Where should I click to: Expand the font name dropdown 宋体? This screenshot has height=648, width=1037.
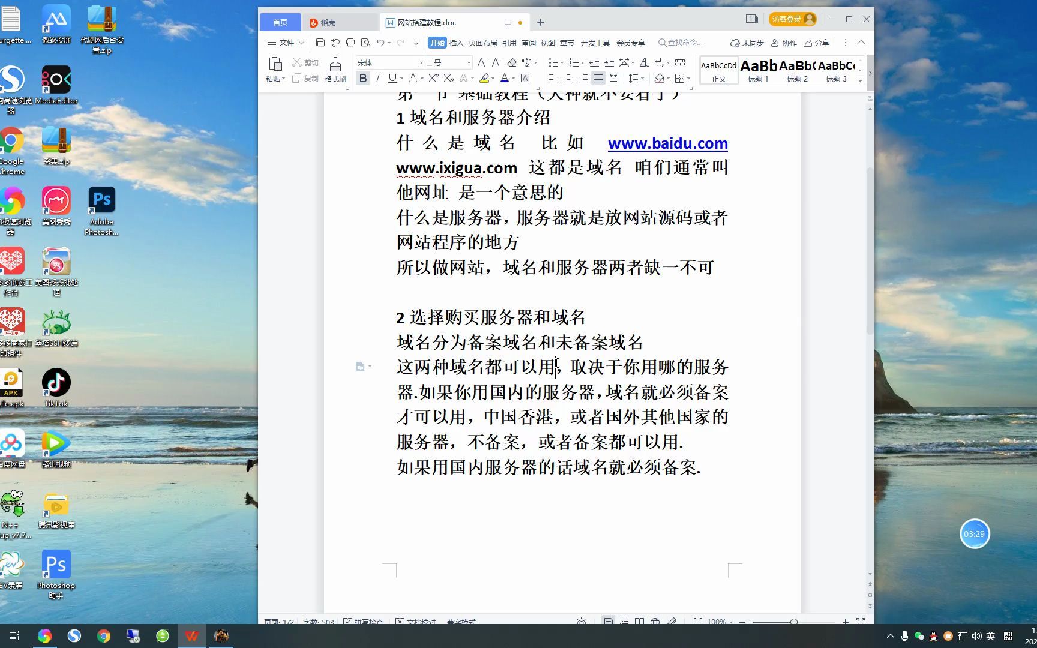pyautogui.click(x=421, y=62)
